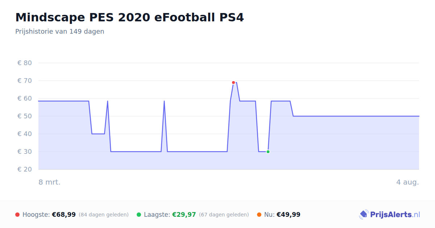435x228 pixels.
Task: Click the 8 mrt. start date label
Action: click(x=50, y=182)
